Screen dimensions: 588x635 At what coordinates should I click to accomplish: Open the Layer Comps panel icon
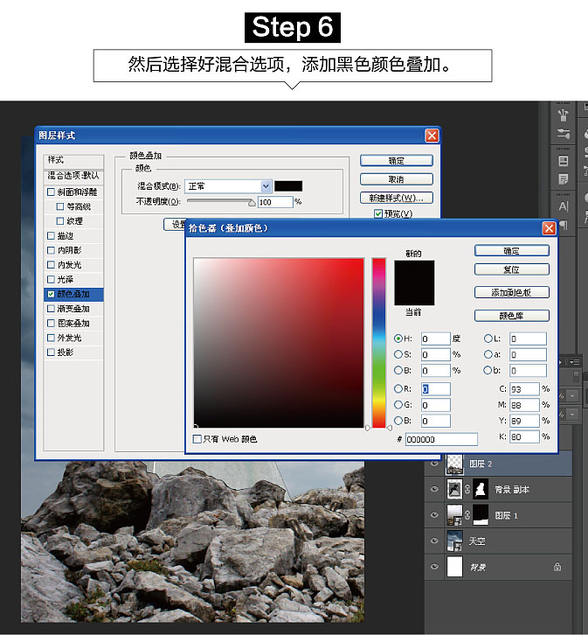pos(564,161)
